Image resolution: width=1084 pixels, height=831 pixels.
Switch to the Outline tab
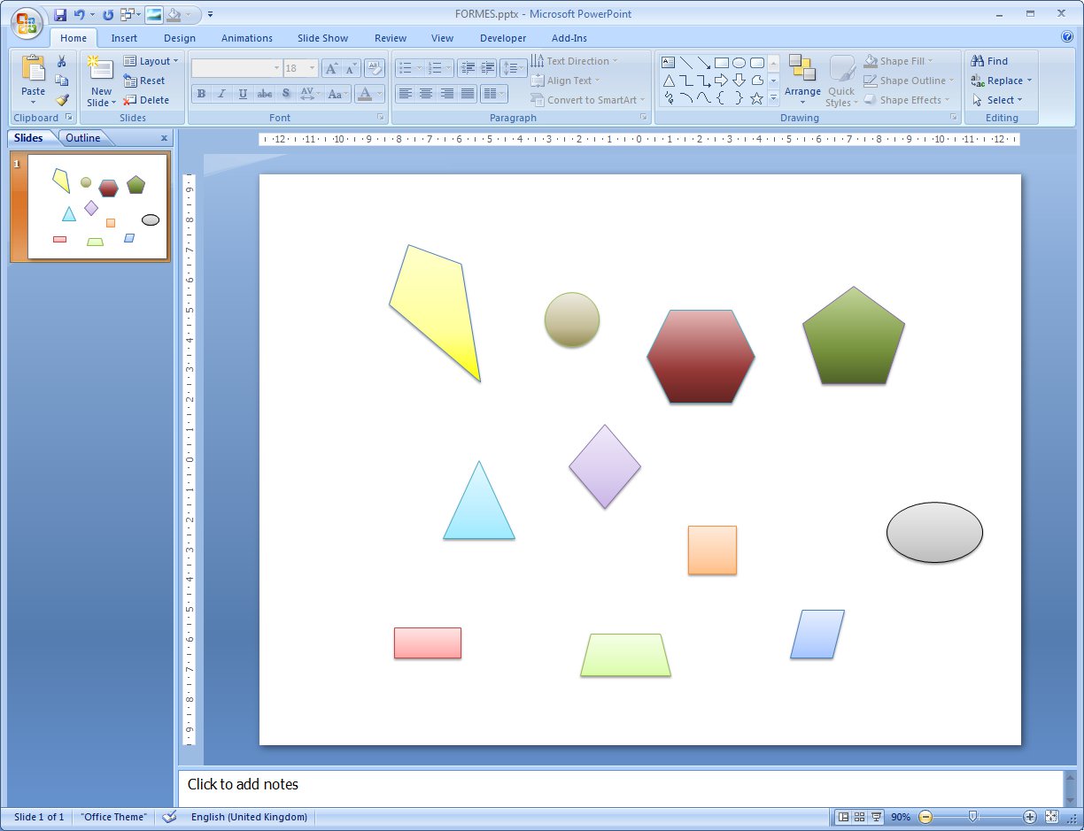pos(83,138)
